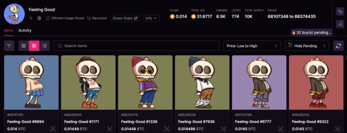Click the scan icon on Feeling-Good #8894
This screenshot has width=347, height=133.
click(x=53, y=129)
